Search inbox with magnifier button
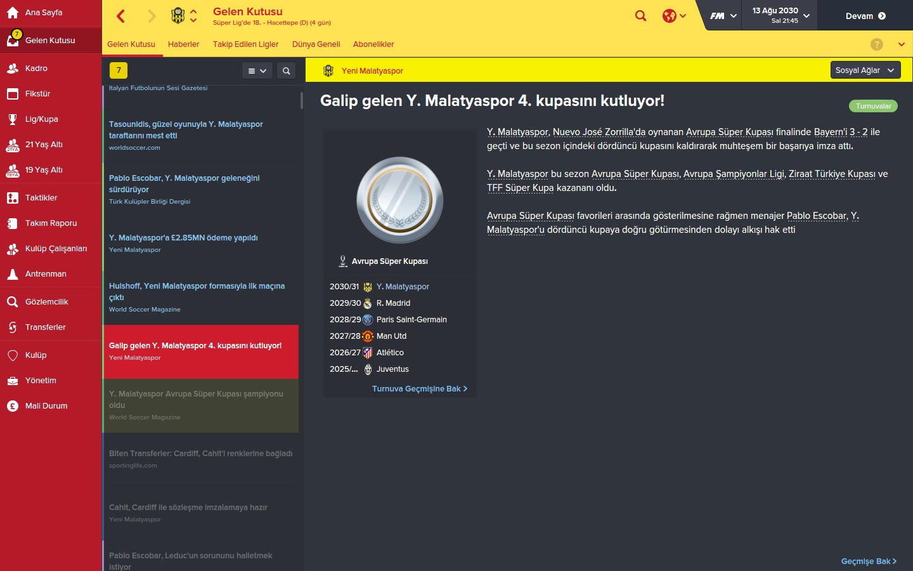The image size is (913, 571). pyautogui.click(x=287, y=71)
